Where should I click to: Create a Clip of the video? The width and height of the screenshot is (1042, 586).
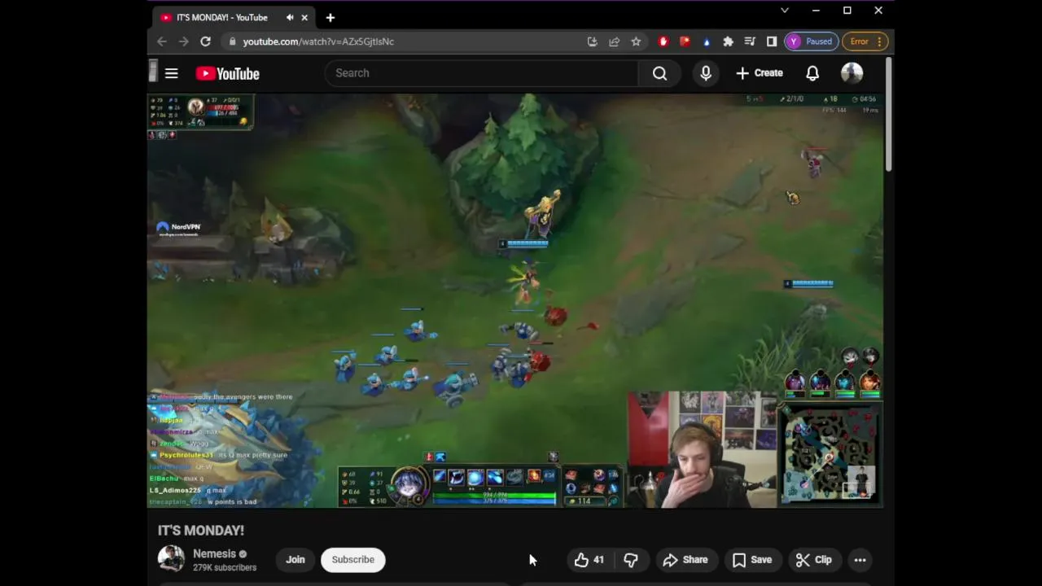(x=814, y=560)
